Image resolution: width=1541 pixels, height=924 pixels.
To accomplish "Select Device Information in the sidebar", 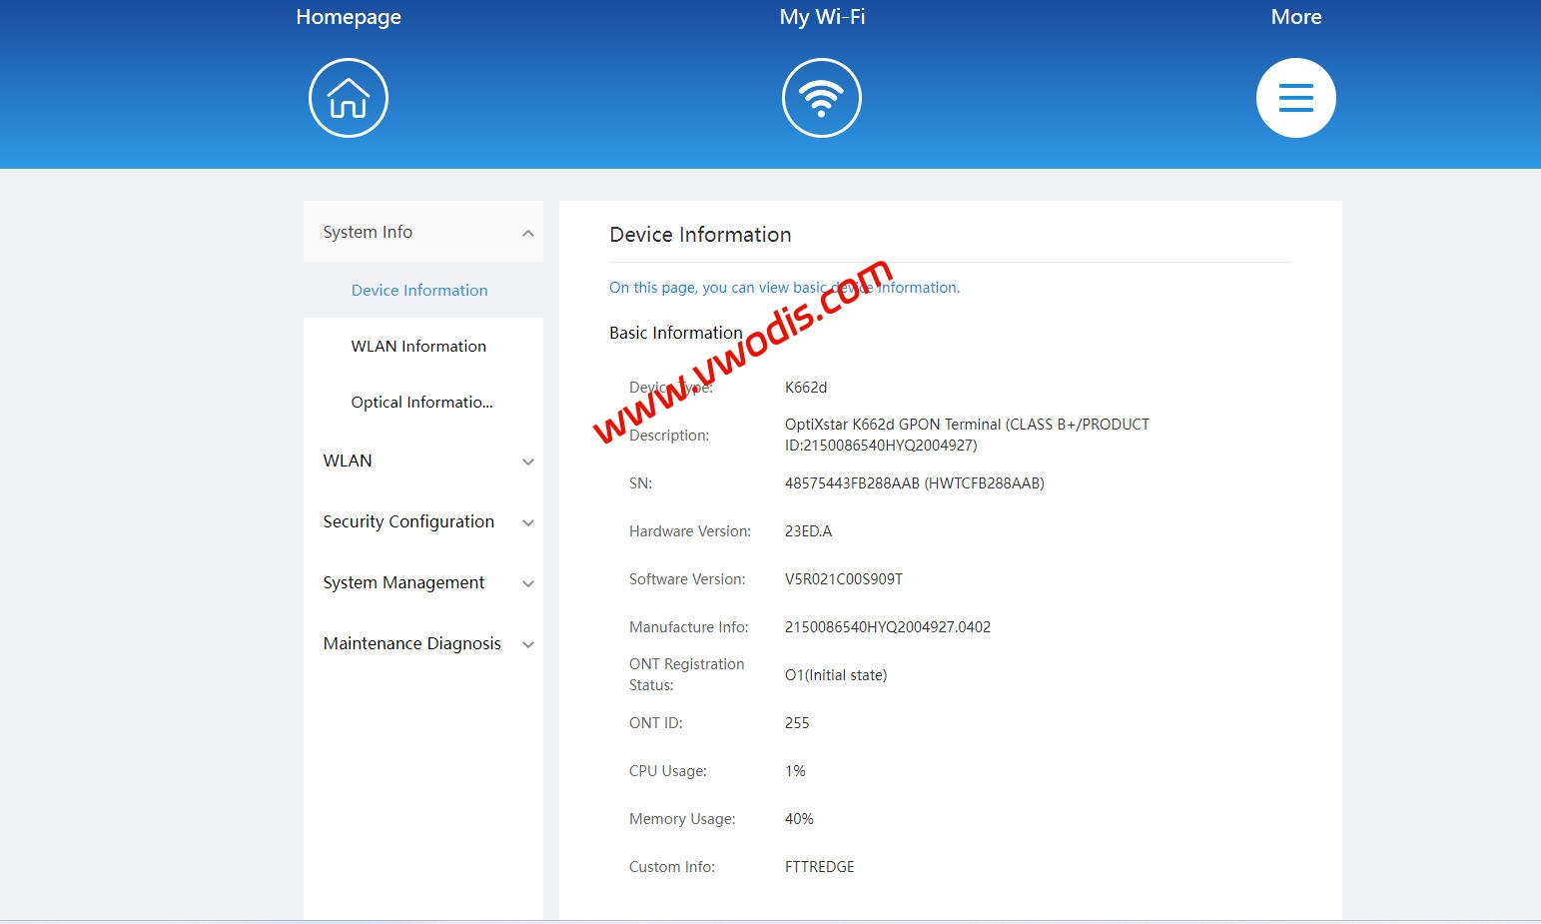I will point(419,291).
